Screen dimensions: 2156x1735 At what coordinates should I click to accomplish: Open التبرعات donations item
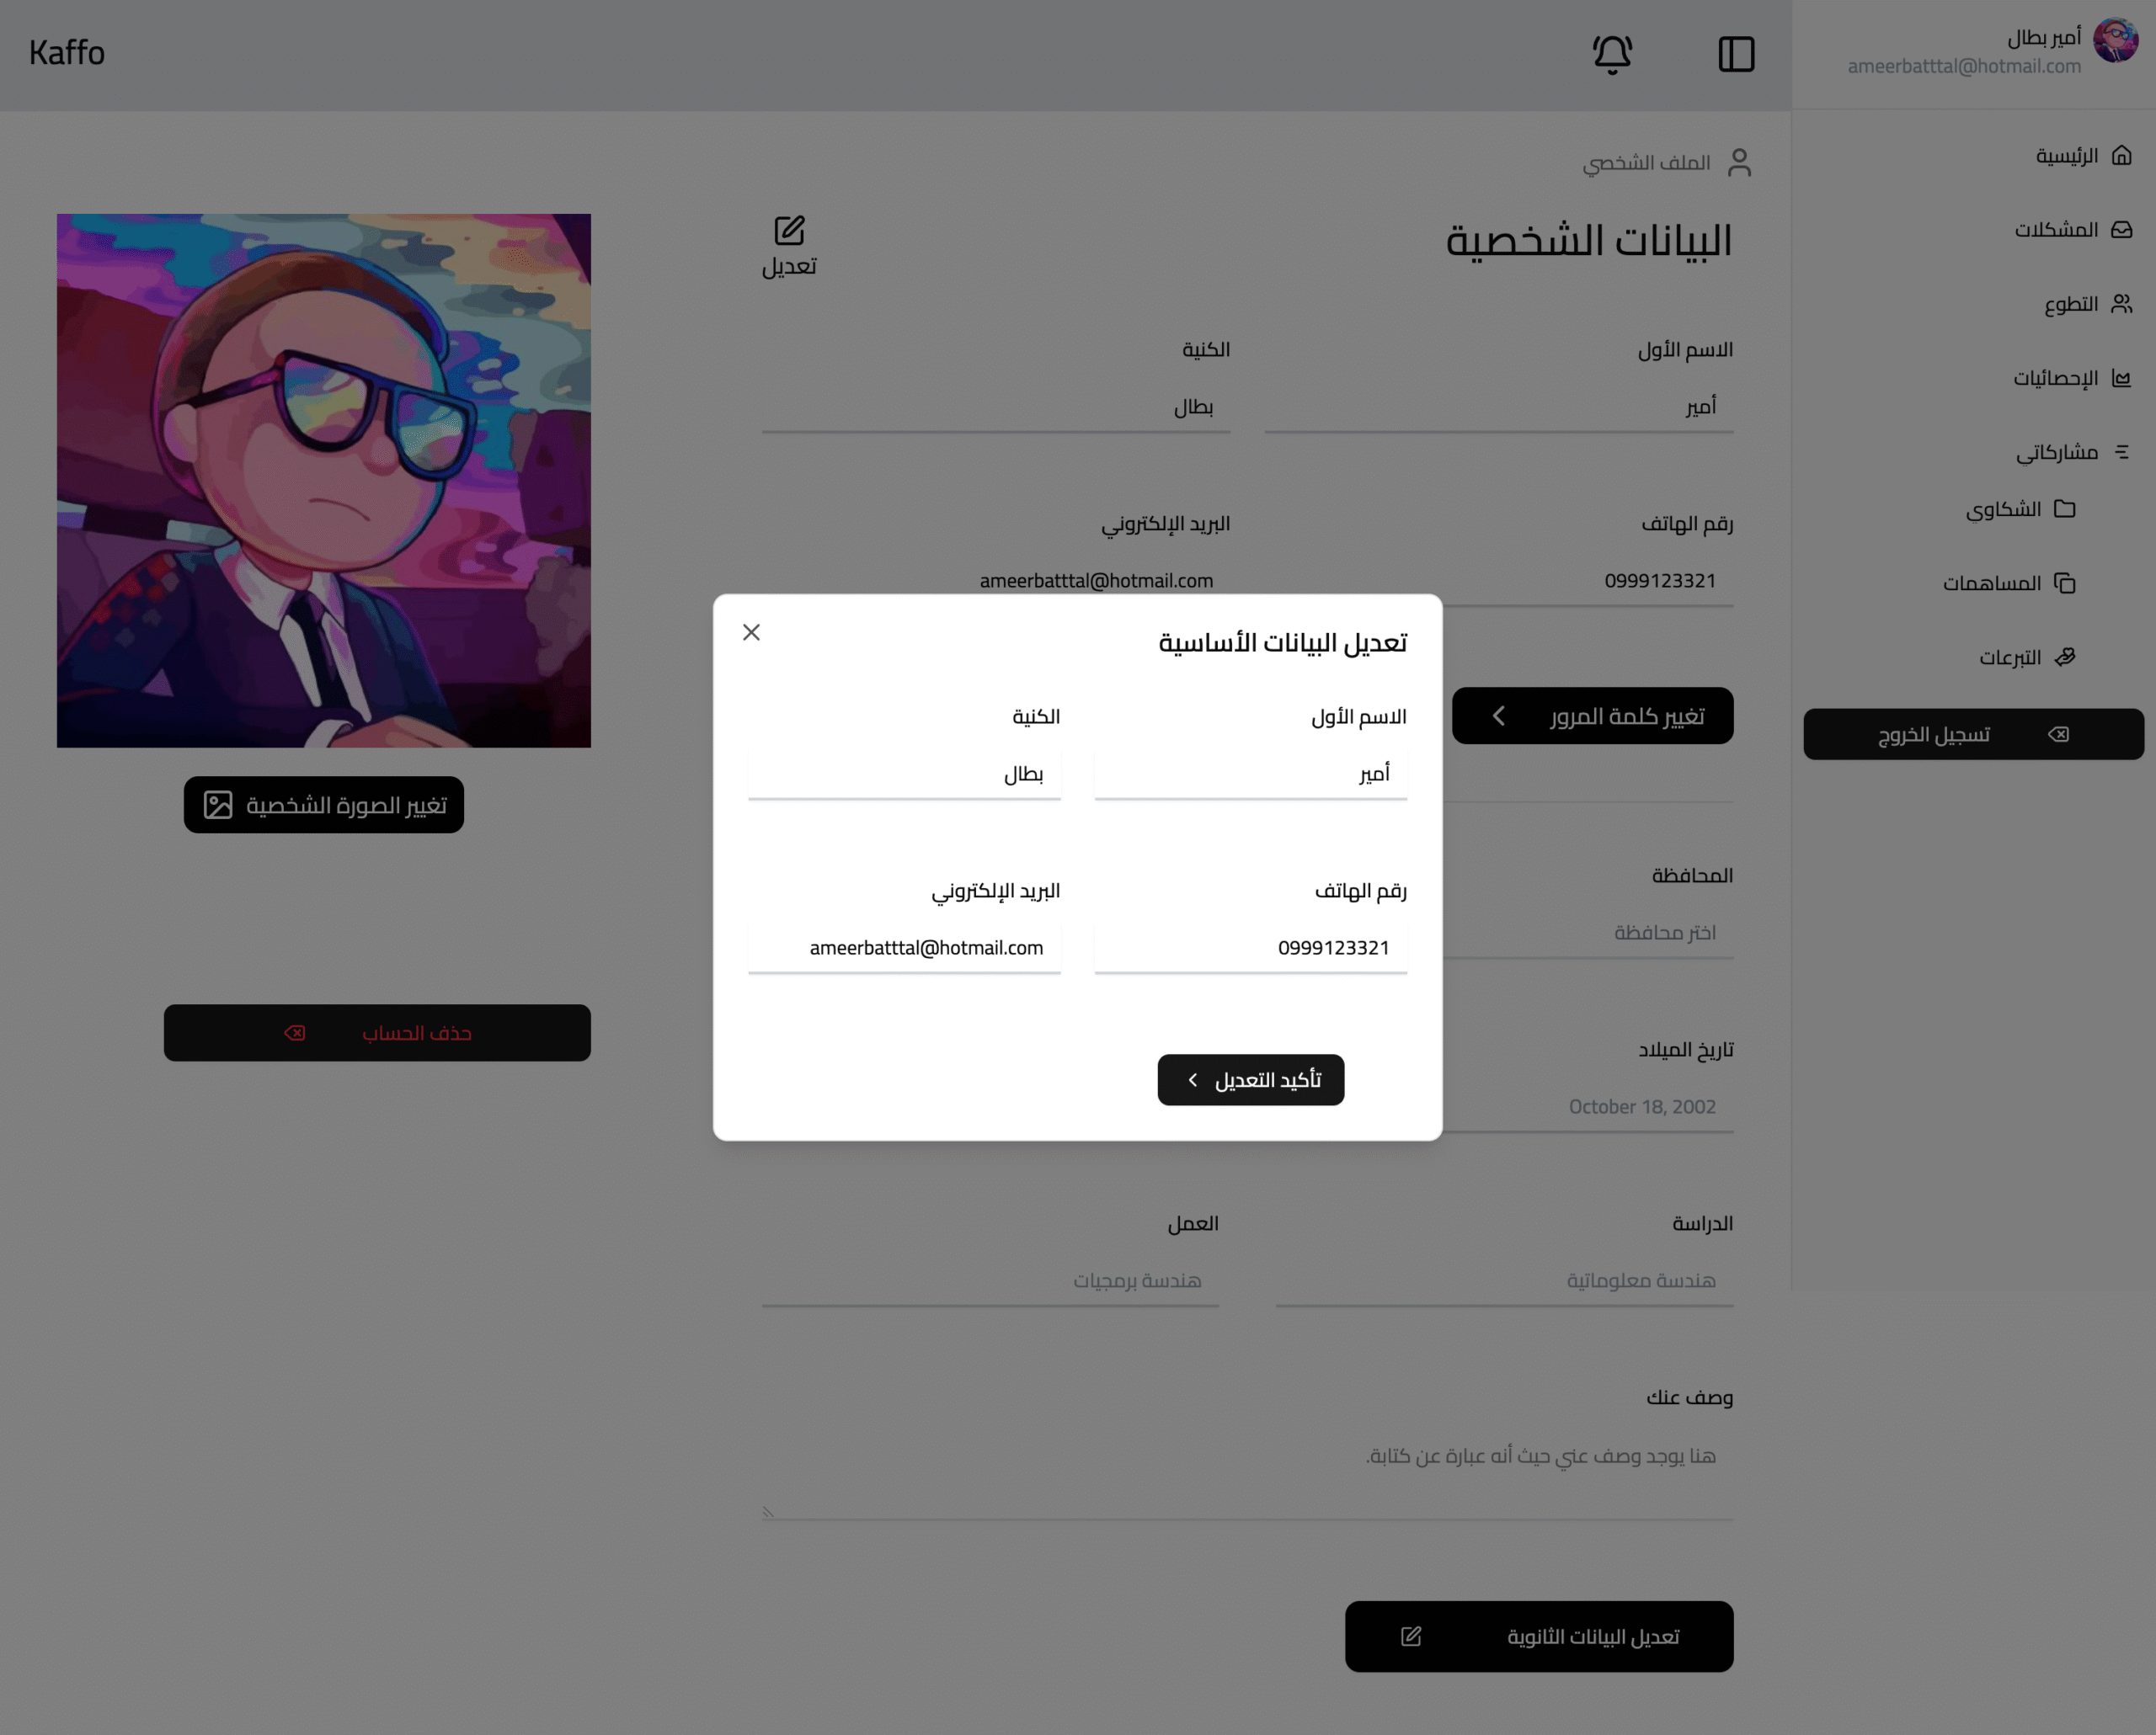pyautogui.click(x=2027, y=657)
